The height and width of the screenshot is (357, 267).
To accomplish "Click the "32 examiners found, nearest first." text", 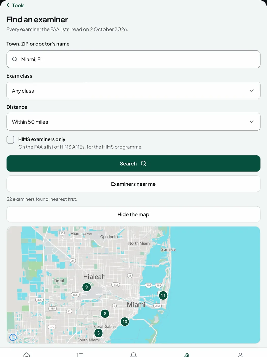I will [42, 199].
